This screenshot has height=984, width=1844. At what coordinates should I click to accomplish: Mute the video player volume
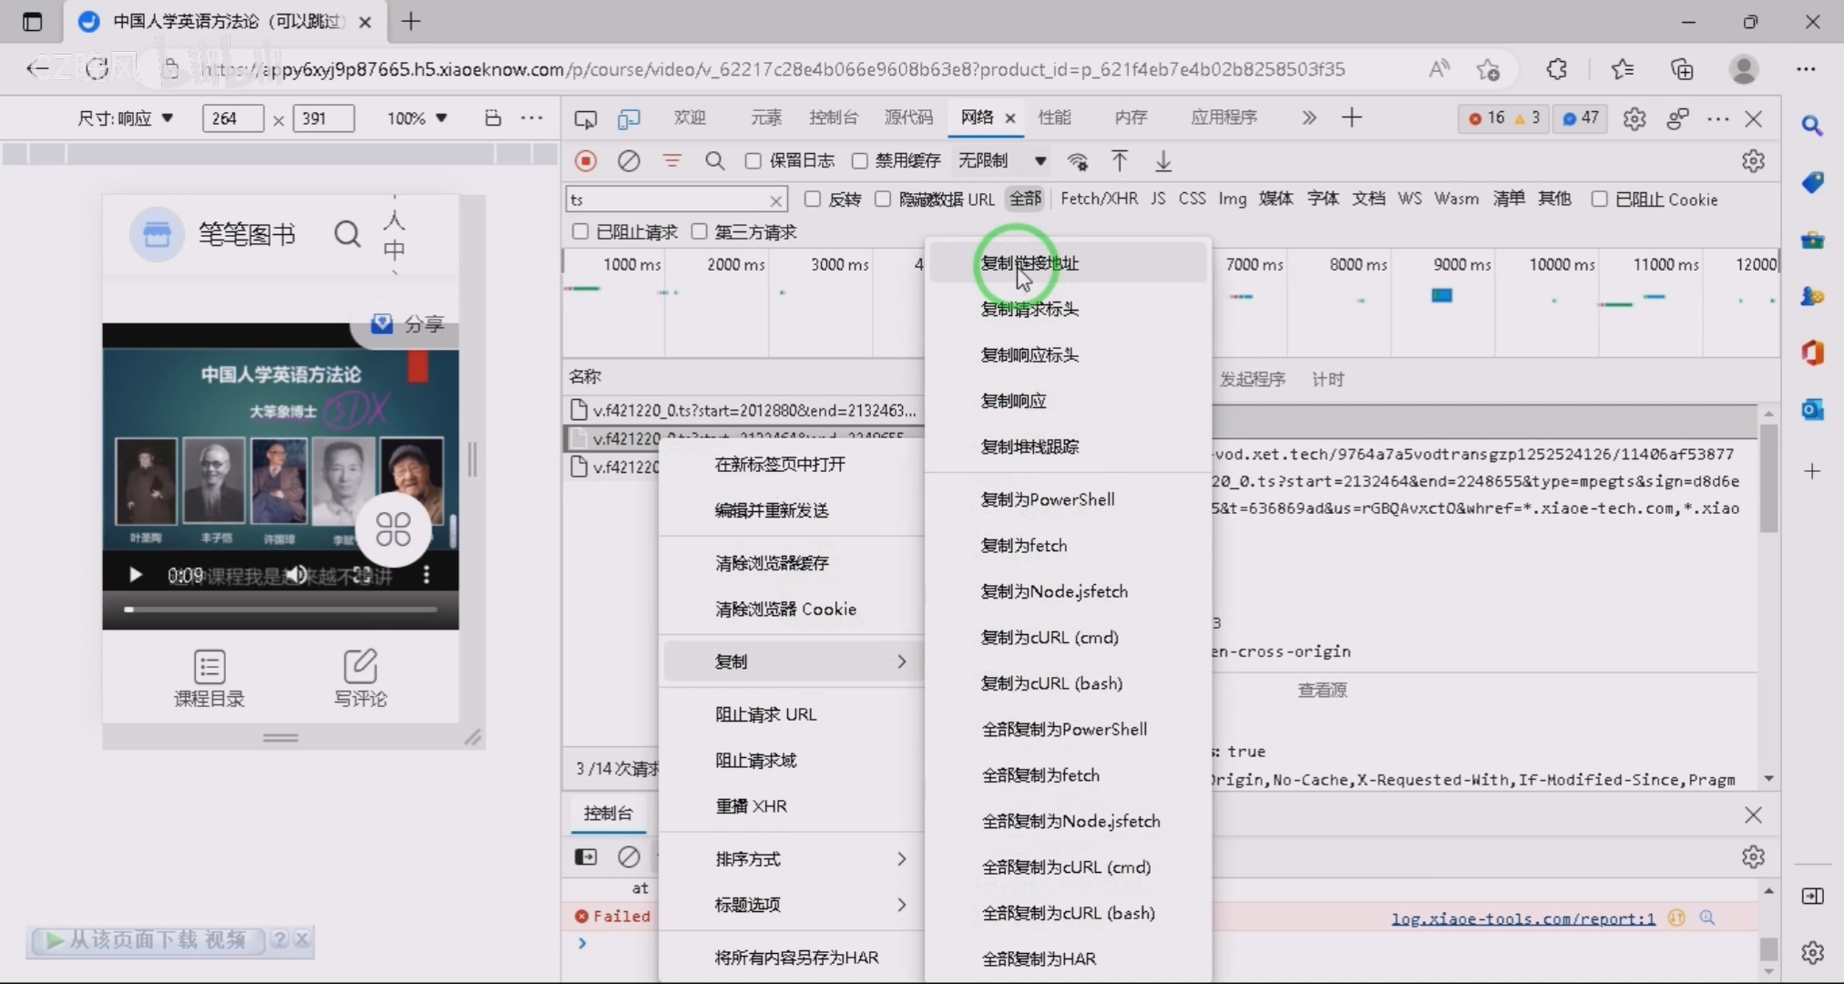[296, 575]
